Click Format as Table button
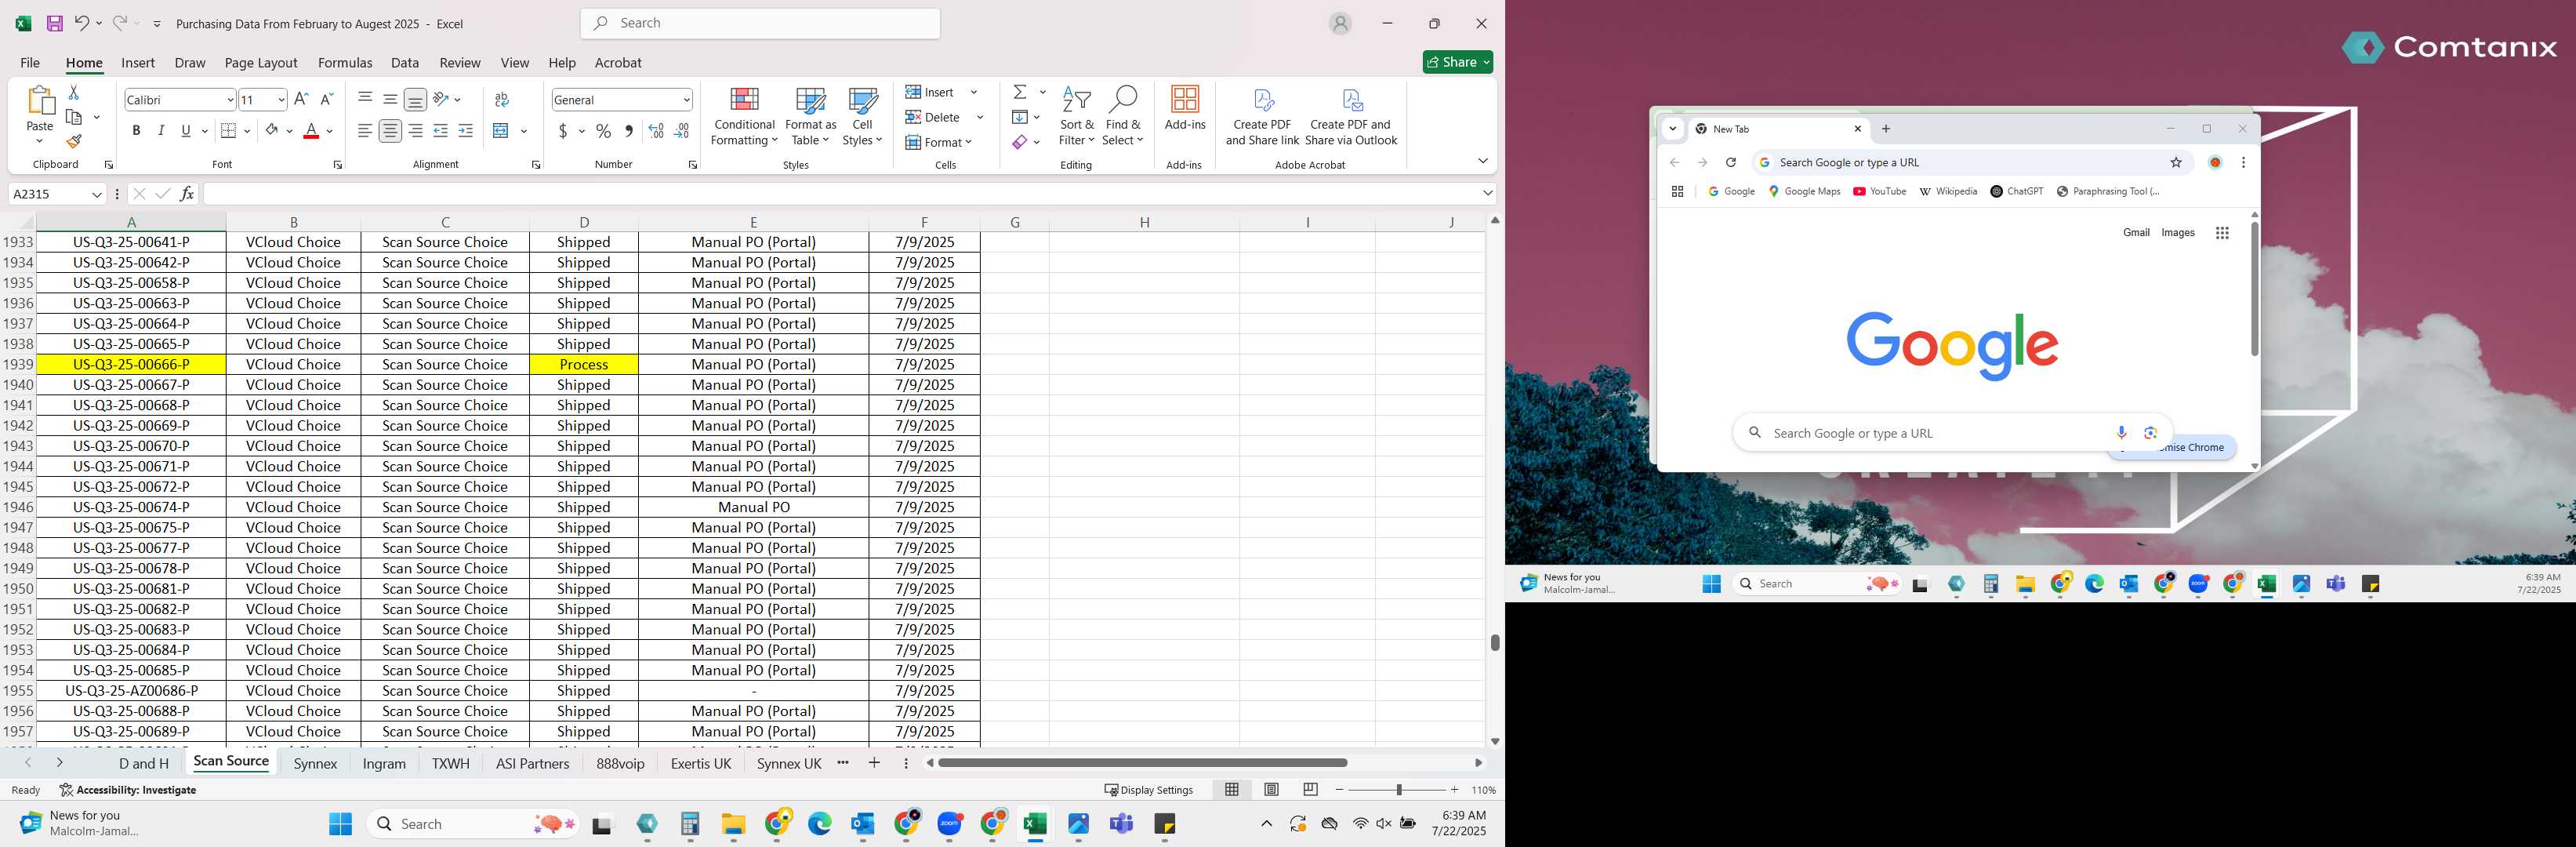The width and height of the screenshot is (2576, 847). coord(810,117)
